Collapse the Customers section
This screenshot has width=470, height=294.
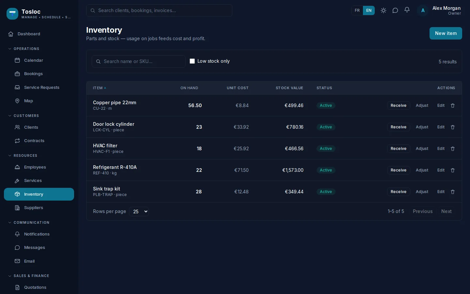tap(23, 116)
